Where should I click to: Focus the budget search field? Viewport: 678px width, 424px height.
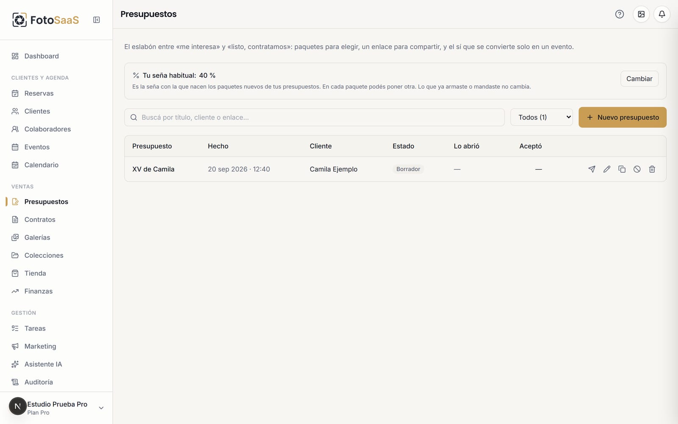click(314, 117)
